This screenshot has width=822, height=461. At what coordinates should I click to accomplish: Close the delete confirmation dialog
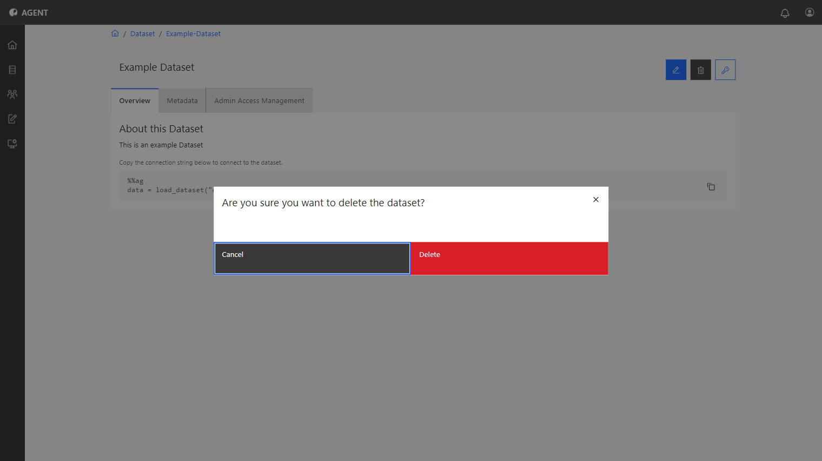coord(596,200)
